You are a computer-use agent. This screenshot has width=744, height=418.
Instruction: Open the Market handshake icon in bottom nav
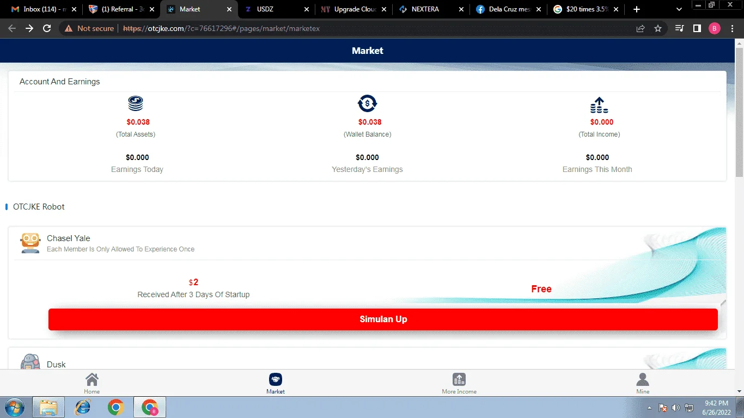pos(276,379)
